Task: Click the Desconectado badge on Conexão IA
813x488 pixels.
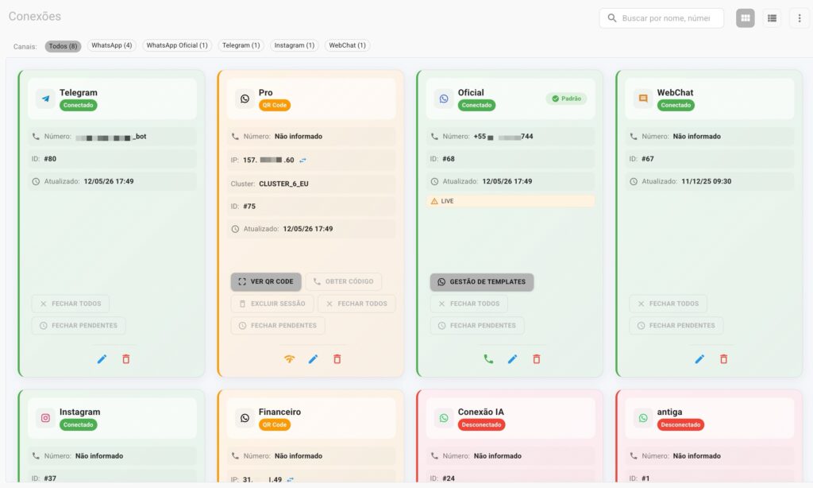Action: tap(481, 424)
